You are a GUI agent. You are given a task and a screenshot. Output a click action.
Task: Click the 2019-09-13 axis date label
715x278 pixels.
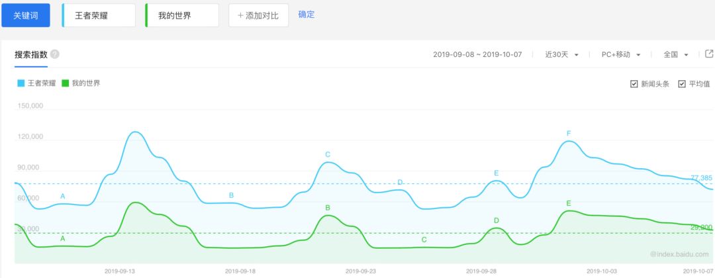click(119, 271)
